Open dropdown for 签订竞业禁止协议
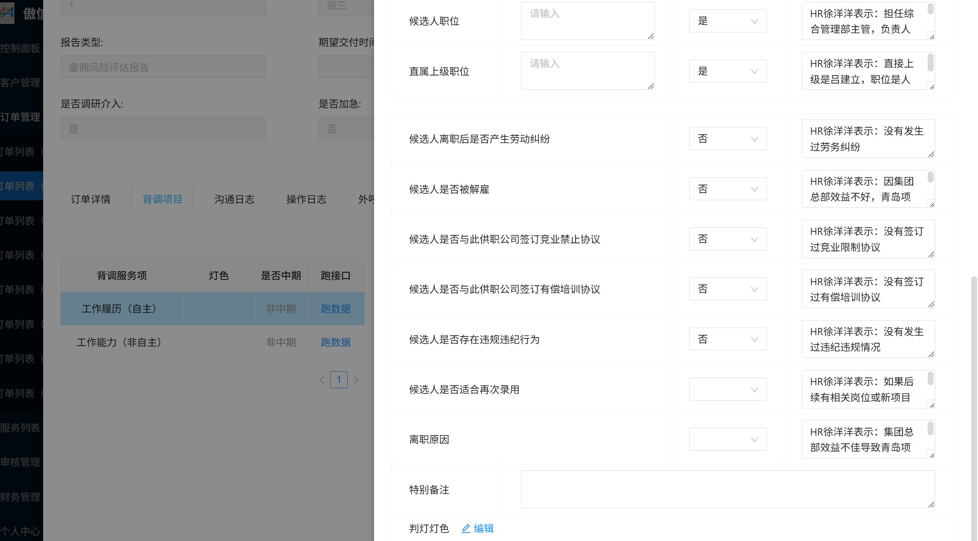The width and height of the screenshot is (978, 541). [x=728, y=239]
